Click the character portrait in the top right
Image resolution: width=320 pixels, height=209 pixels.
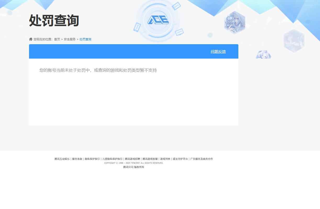pyautogui.click(x=235, y=22)
